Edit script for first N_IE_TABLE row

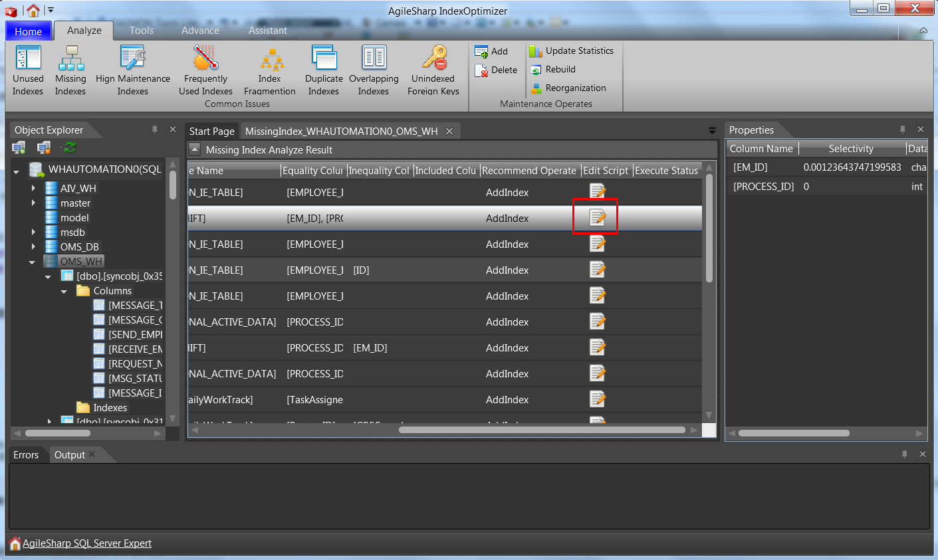[598, 191]
